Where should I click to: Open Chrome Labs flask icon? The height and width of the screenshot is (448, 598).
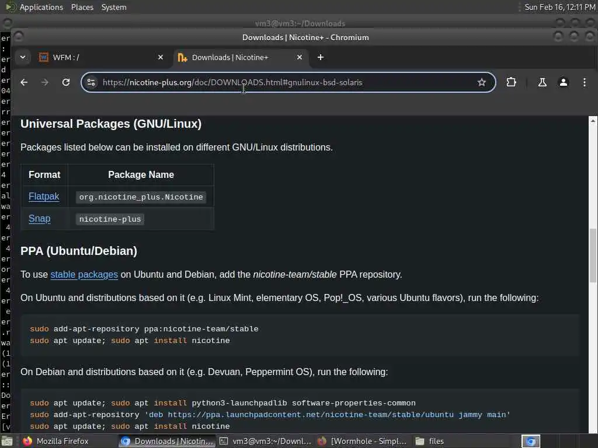point(542,82)
